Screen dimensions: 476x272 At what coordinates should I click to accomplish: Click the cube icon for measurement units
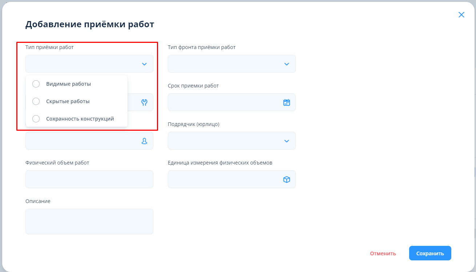(x=286, y=179)
